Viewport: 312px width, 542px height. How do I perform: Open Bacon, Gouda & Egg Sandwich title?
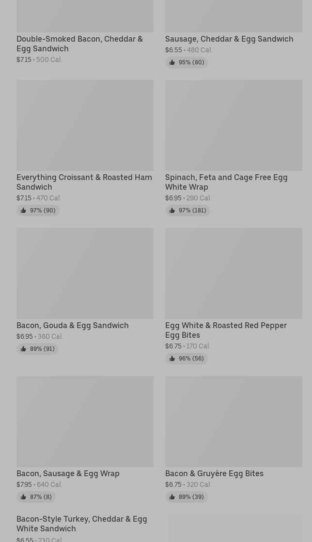(x=72, y=325)
